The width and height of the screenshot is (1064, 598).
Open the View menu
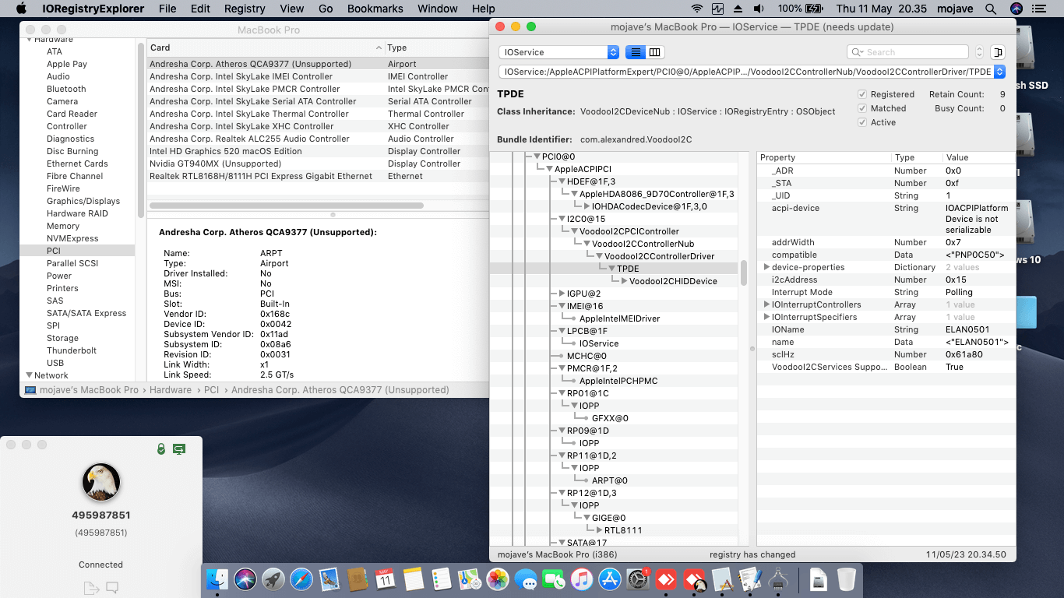tap(292, 9)
